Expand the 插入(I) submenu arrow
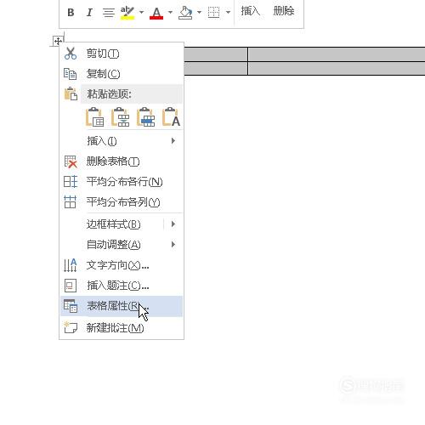The height and width of the screenshot is (425, 425). pos(173,141)
